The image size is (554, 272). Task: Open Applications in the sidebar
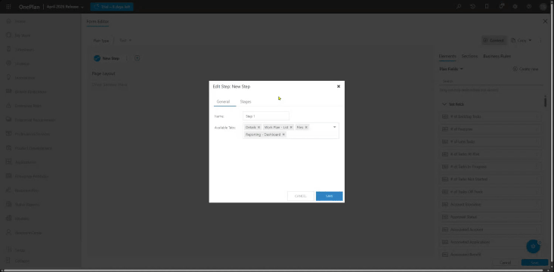point(21,162)
